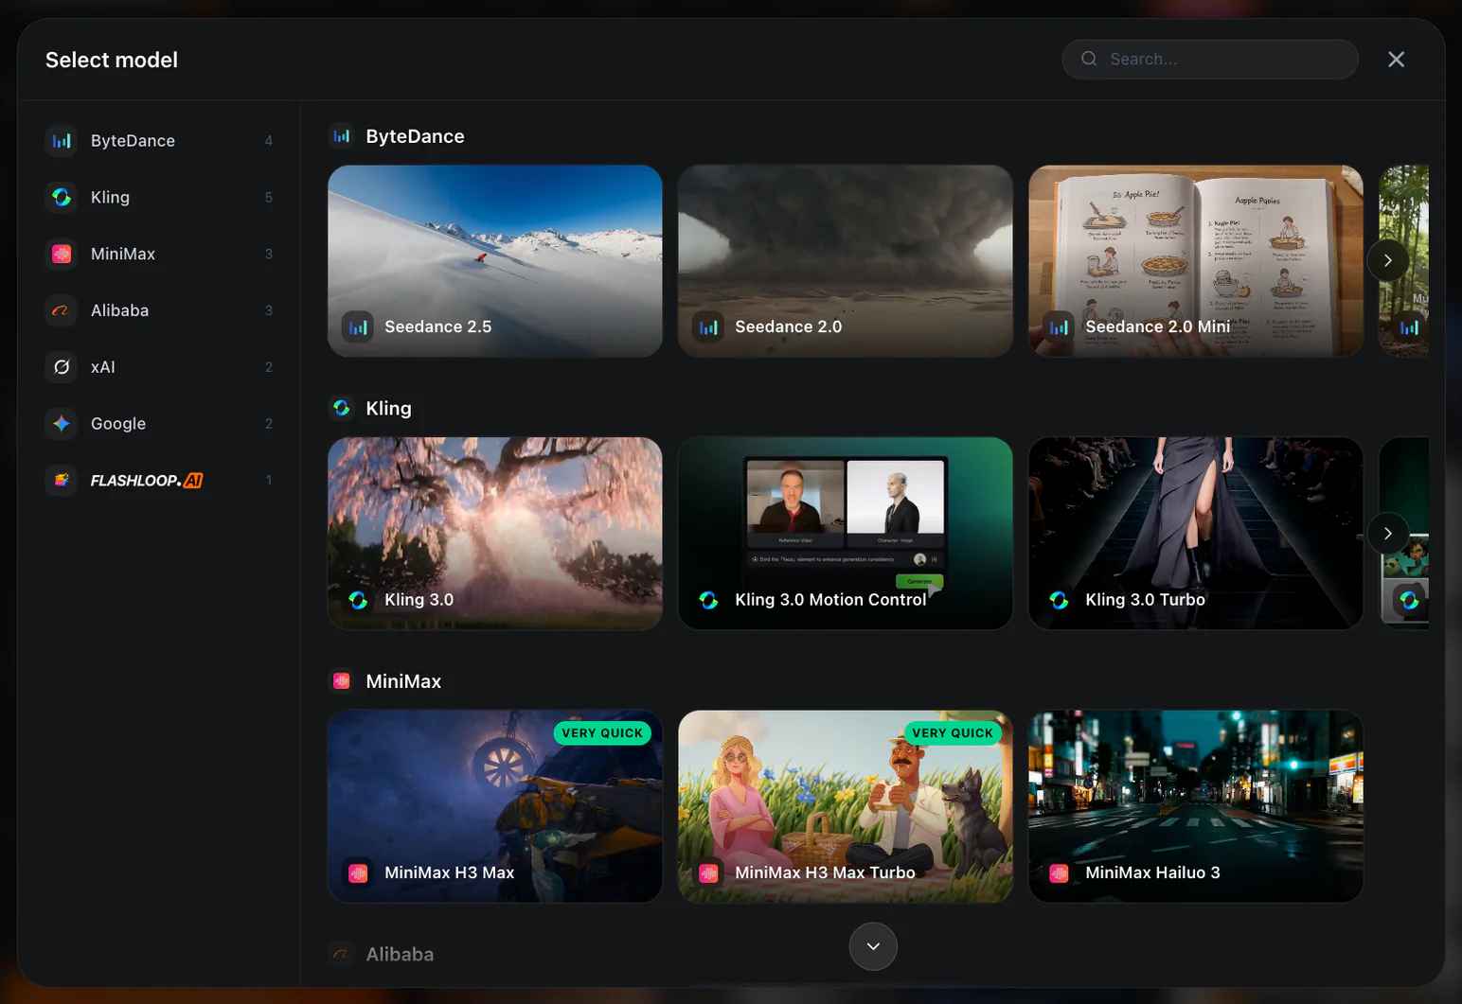Viewport: 1462px width, 1004px height.
Task: Filter models by xAI provider
Action: [159, 367]
